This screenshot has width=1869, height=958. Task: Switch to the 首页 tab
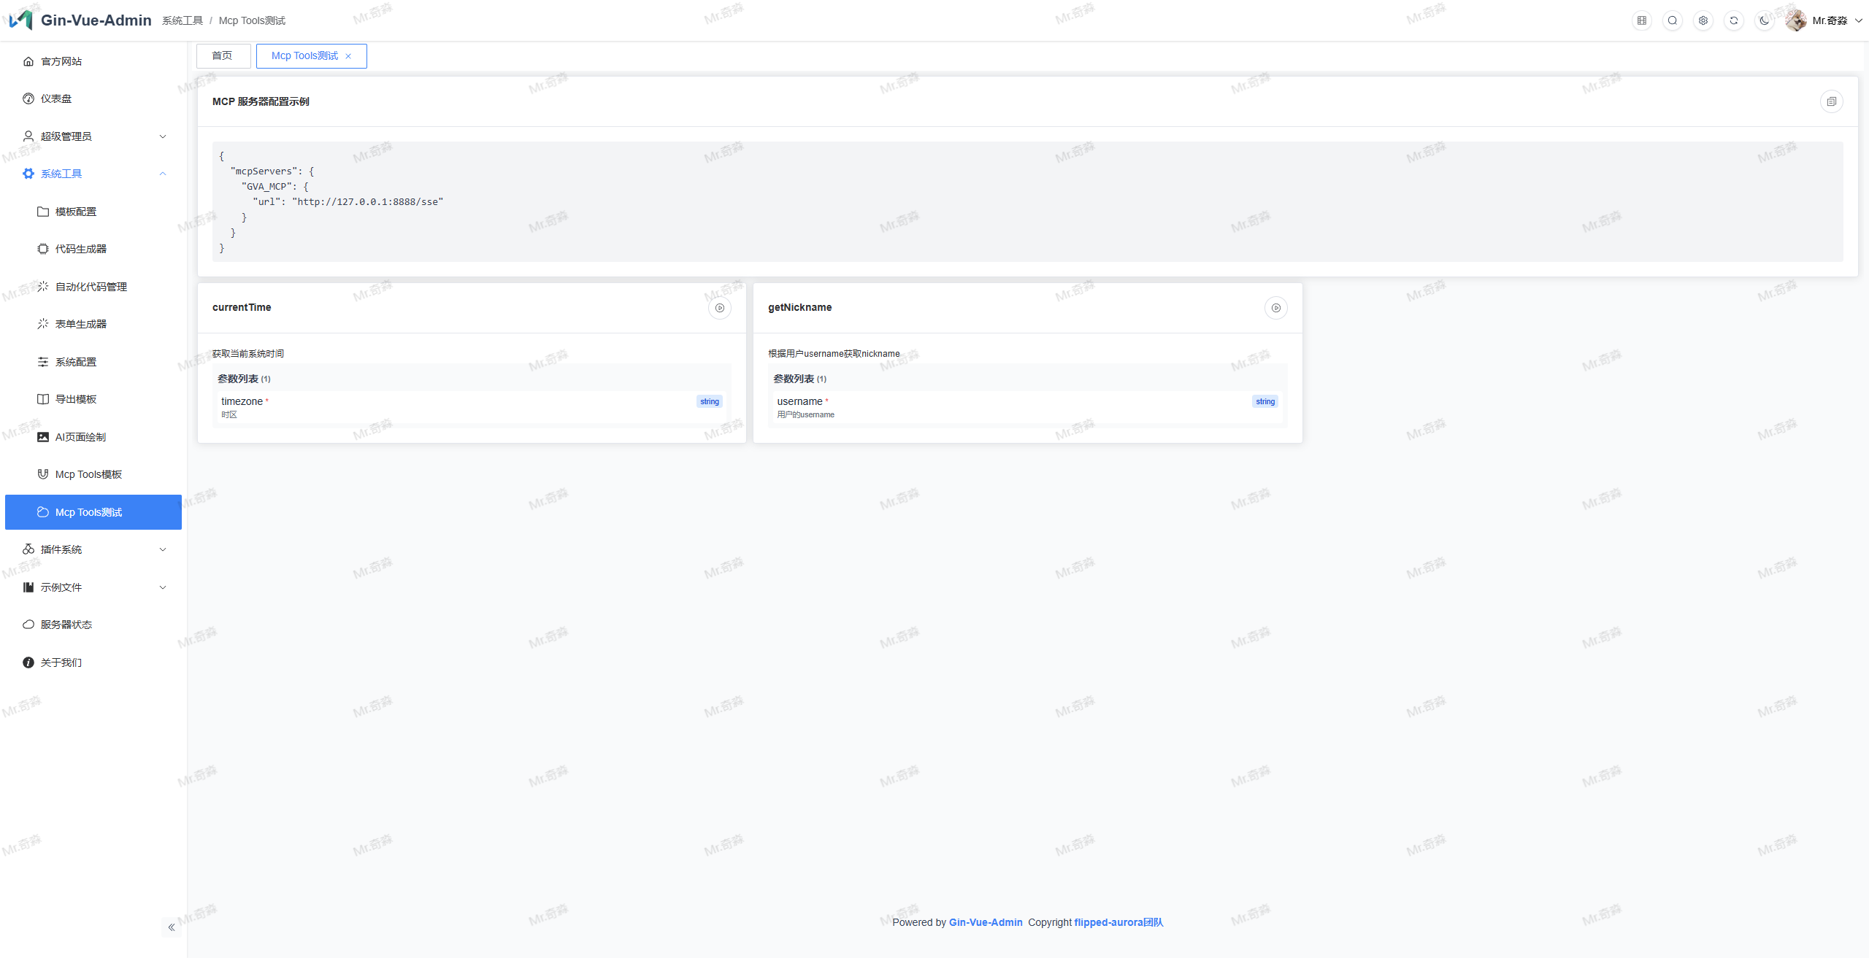pos(223,56)
